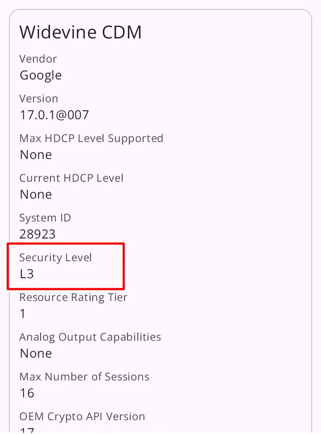Select the value 1 under Resource Rating Tier

(x=23, y=314)
